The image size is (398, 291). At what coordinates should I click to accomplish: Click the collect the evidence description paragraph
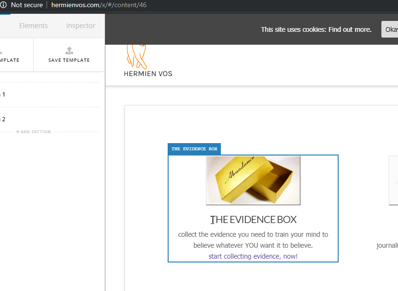click(253, 240)
